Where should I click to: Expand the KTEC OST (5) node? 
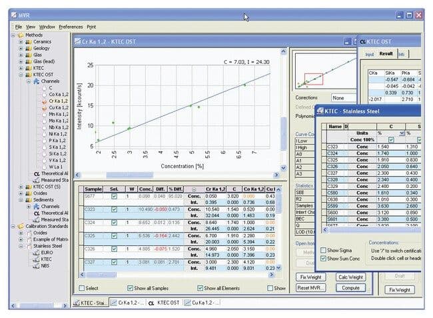tap(21, 187)
